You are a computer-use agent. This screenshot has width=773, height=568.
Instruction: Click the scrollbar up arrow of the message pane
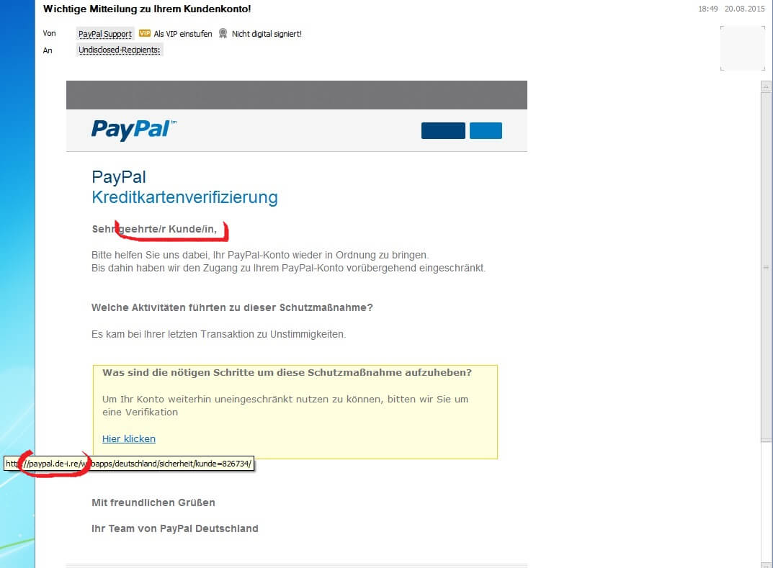[x=766, y=86]
